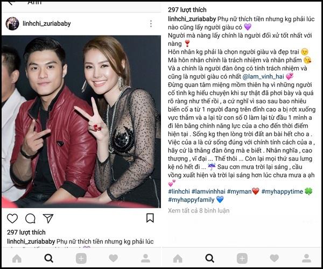The image size is (323, 269).
Task: Open three-dot options menu on post
Action: click(151, 24)
